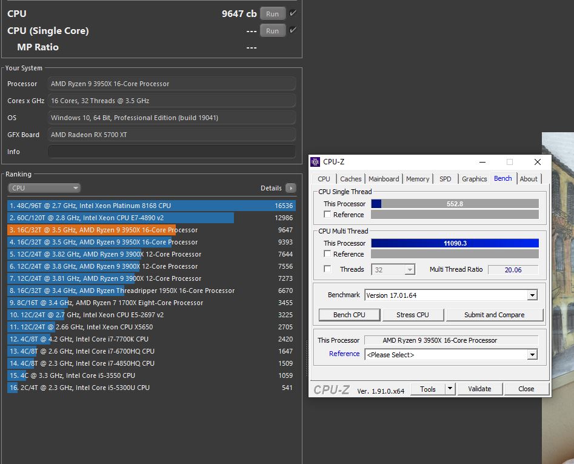The height and width of the screenshot is (464, 574).
Task: Close CPU-Z with the title bar X
Action: (538, 162)
